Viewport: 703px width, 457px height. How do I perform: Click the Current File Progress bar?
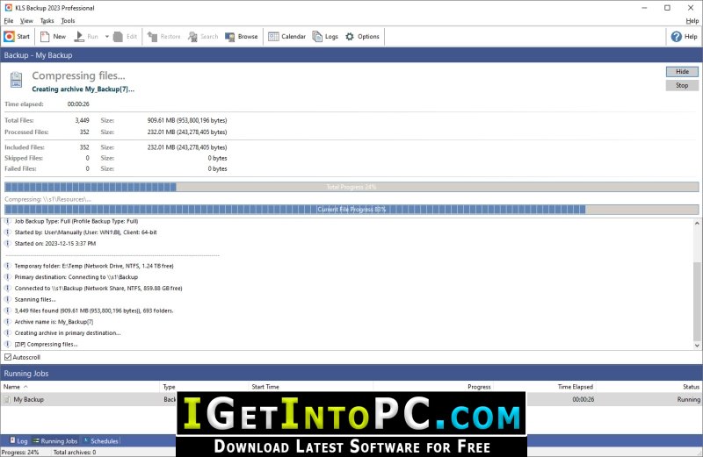[351, 209]
